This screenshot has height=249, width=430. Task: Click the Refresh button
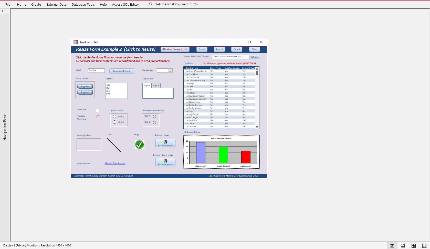pos(255,57)
